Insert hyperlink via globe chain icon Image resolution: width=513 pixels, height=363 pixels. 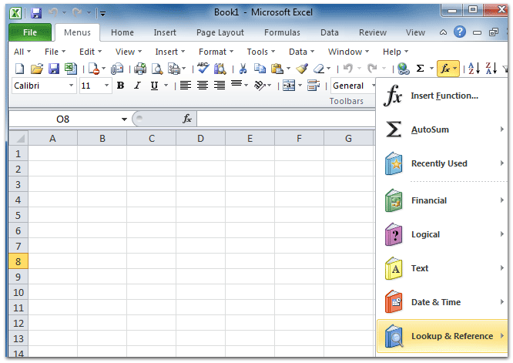404,69
